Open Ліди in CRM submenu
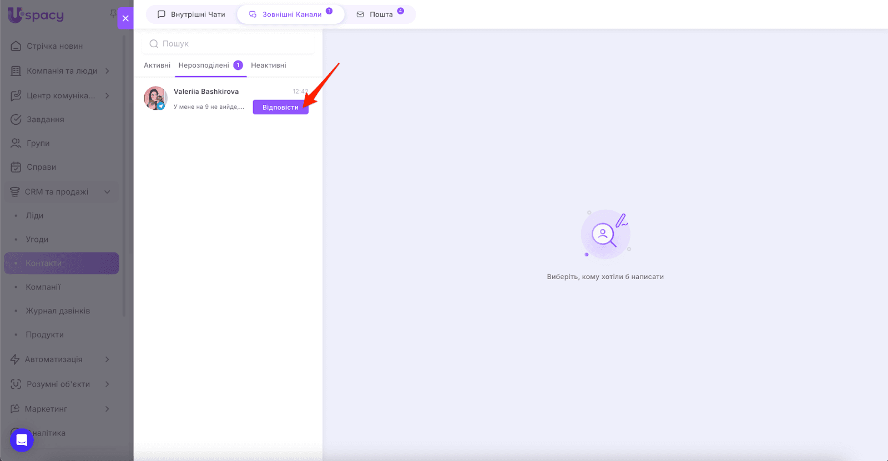The image size is (888, 461). (x=34, y=216)
